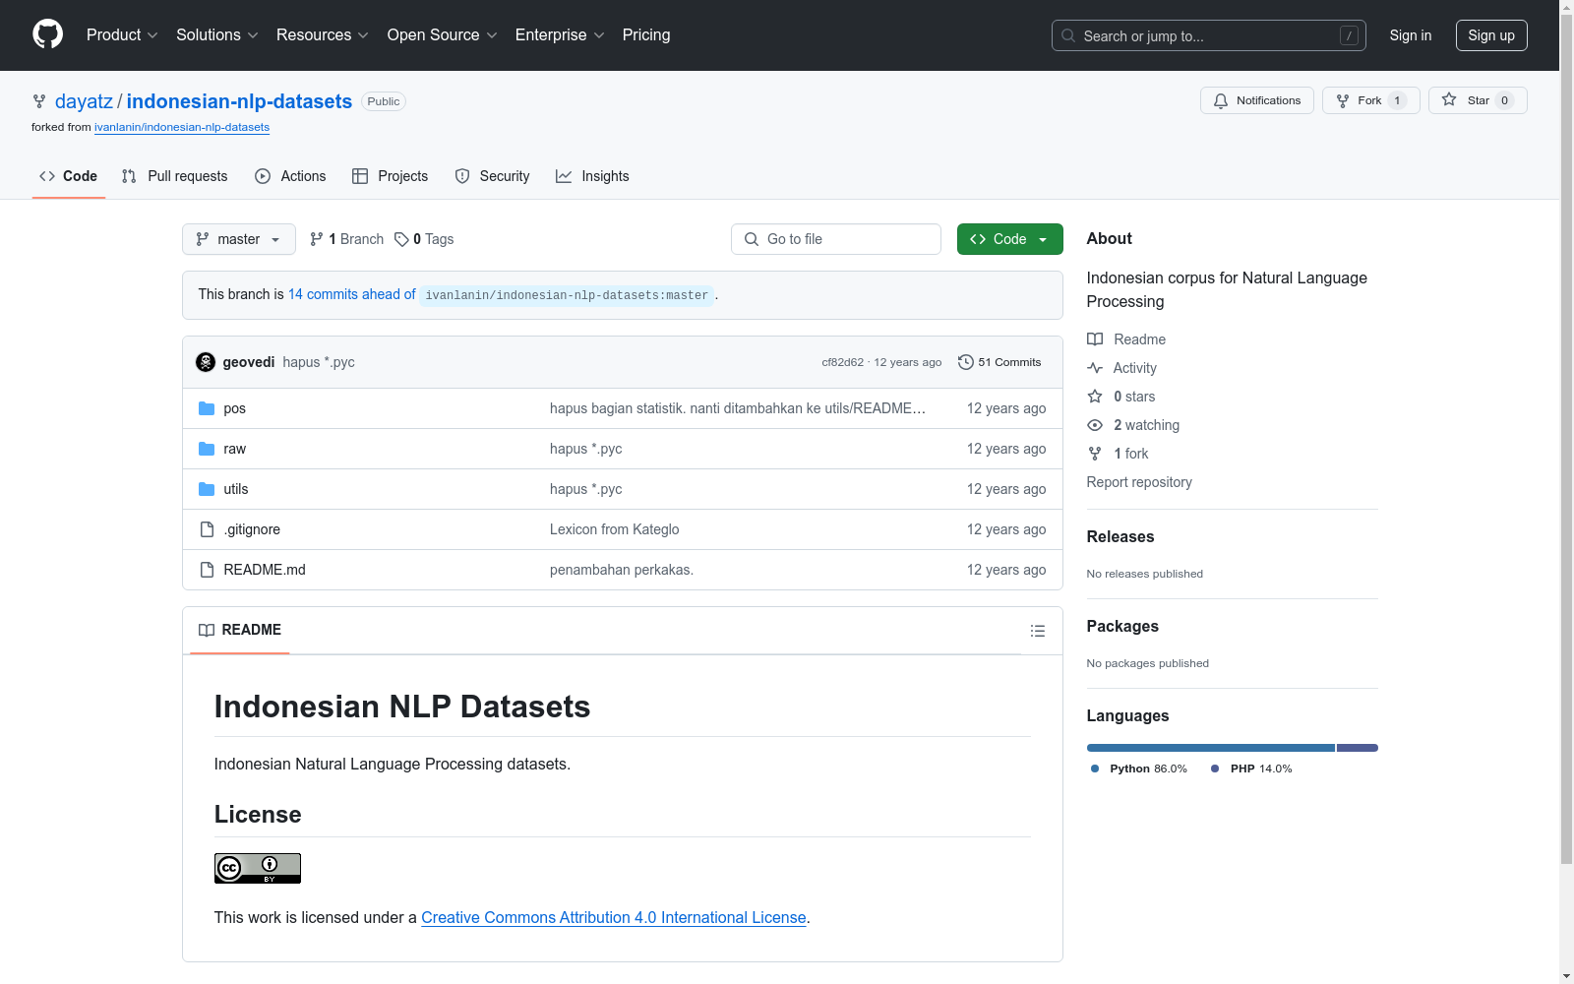Open the README.md file name
Screen dimensions: 1574x984
coord(265,570)
